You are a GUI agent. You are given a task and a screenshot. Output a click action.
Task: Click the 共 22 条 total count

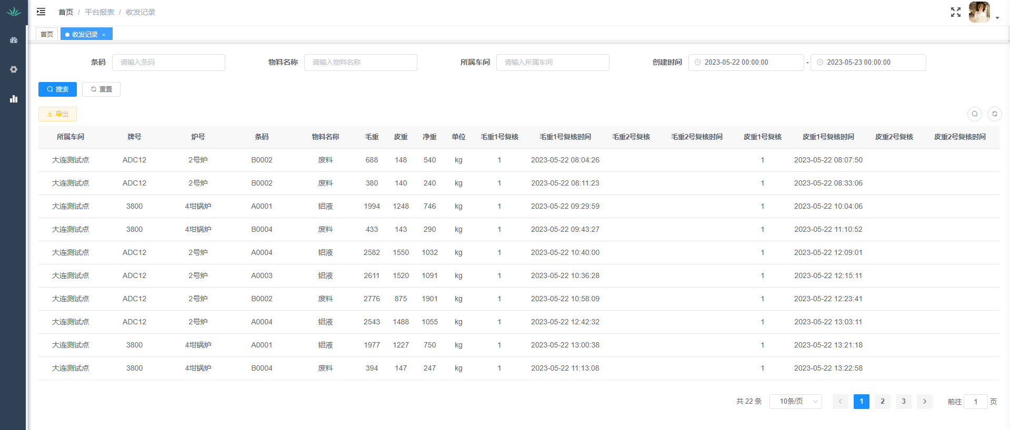point(749,402)
